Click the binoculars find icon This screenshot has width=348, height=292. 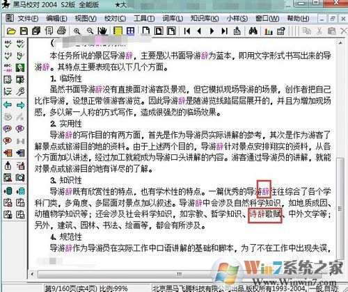253,31
